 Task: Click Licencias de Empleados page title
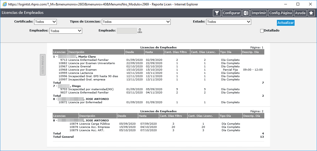[x=22, y=13]
